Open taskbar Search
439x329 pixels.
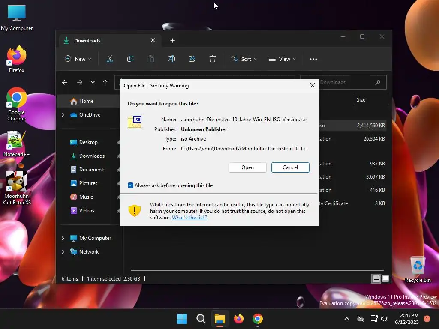pyautogui.click(x=201, y=319)
